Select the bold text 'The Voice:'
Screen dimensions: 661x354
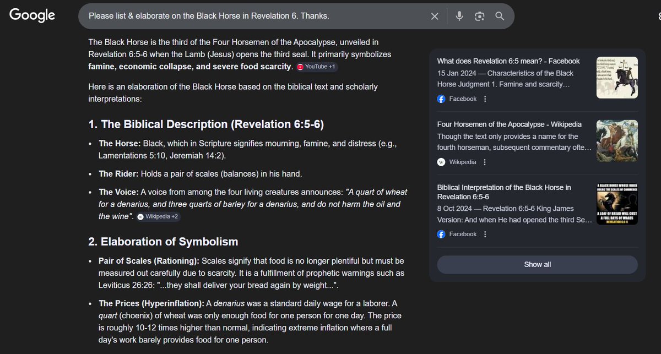tap(119, 192)
